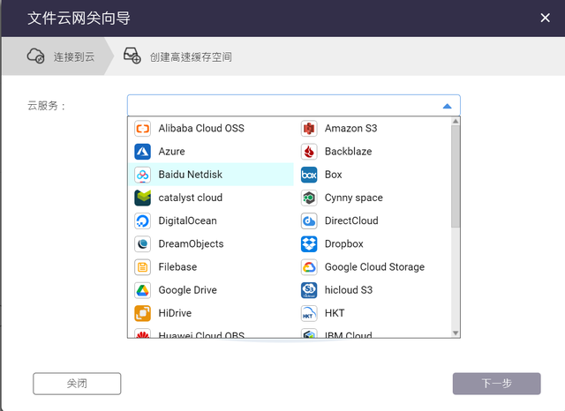The width and height of the screenshot is (565, 411).
Task: Pick Box as cloud service
Action: 373,175
